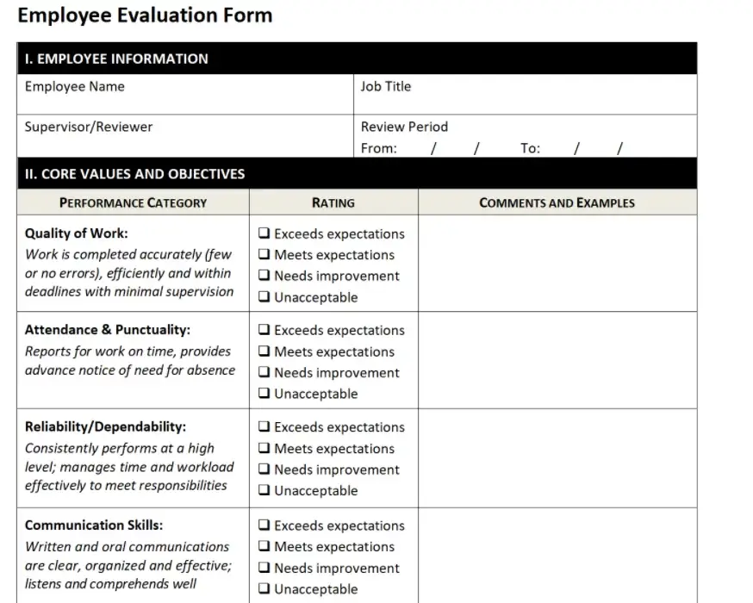Viewport: 753px width, 603px height.
Task: Select Meets expectations for Attendance & Punctuality
Action: pyautogui.click(x=264, y=351)
